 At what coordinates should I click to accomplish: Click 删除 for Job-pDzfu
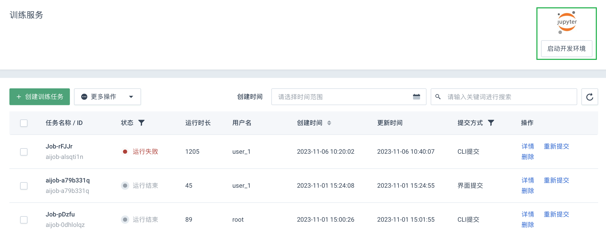[528, 225]
